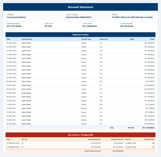Click overdue days value 68
This screenshot has height=157, width=161.
pyautogui.click(x=153, y=143)
